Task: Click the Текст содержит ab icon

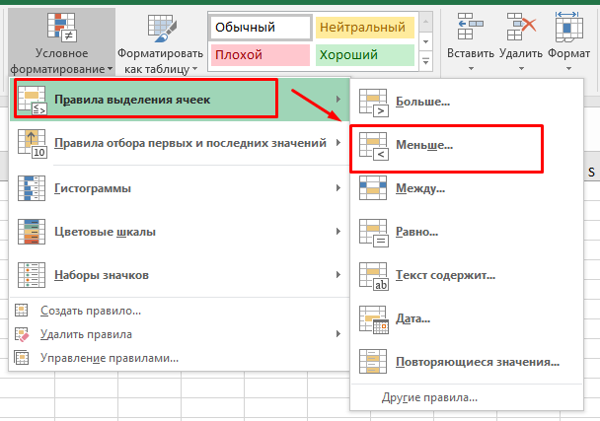Action: coord(374,276)
